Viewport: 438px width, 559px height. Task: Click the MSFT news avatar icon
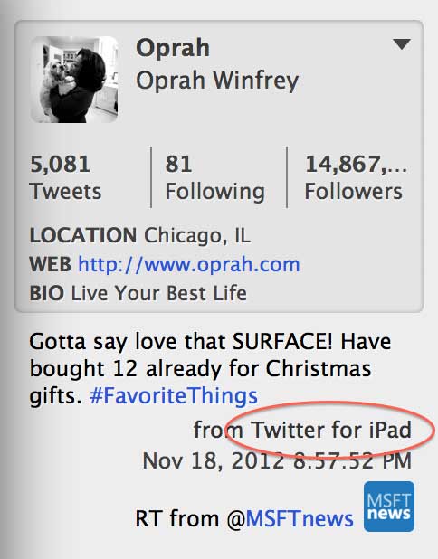click(x=389, y=507)
